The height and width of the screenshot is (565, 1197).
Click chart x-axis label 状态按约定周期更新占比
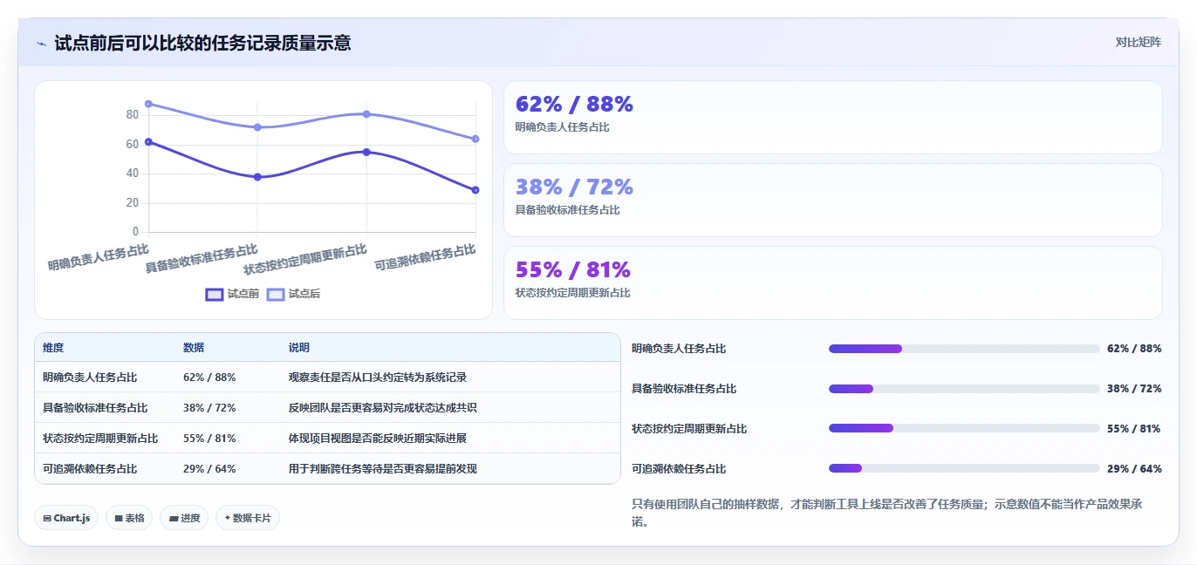point(305,259)
